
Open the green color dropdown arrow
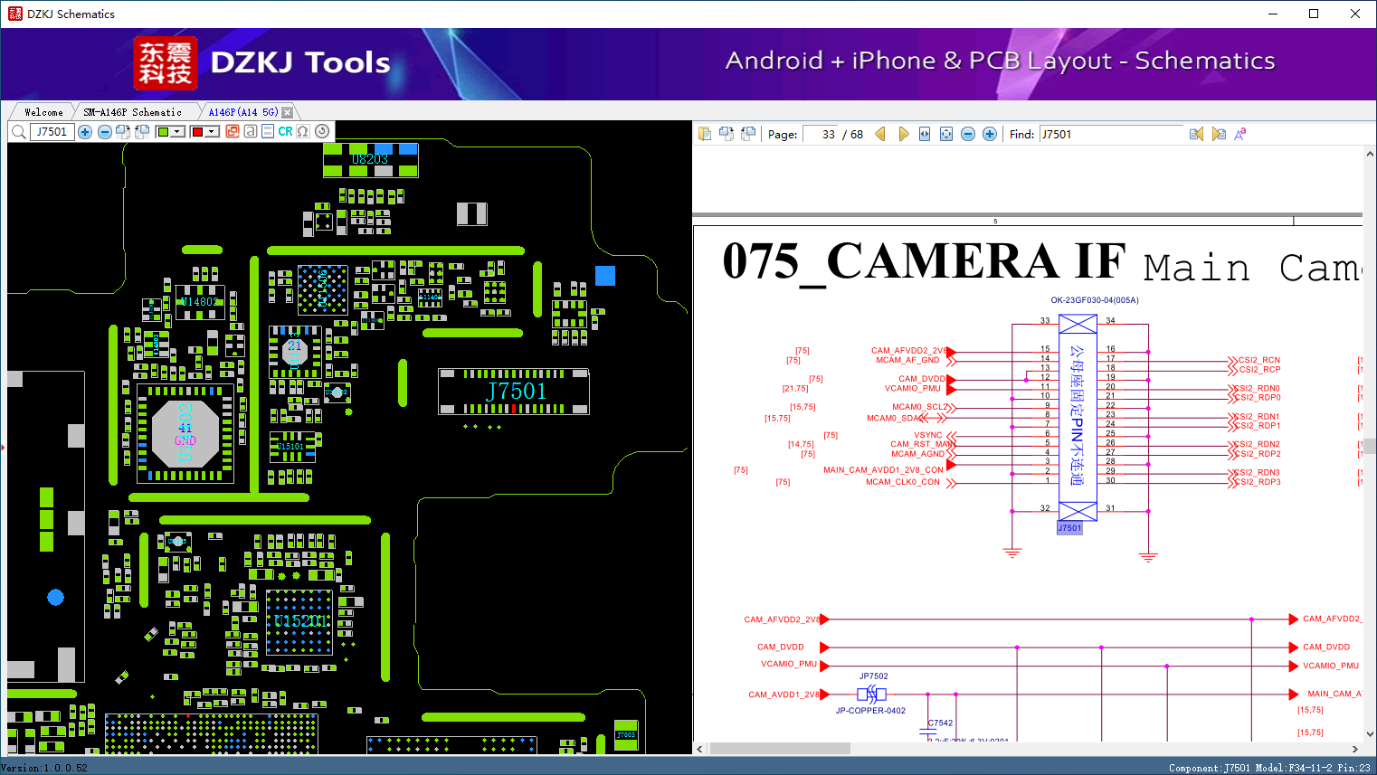coord(178,132)
